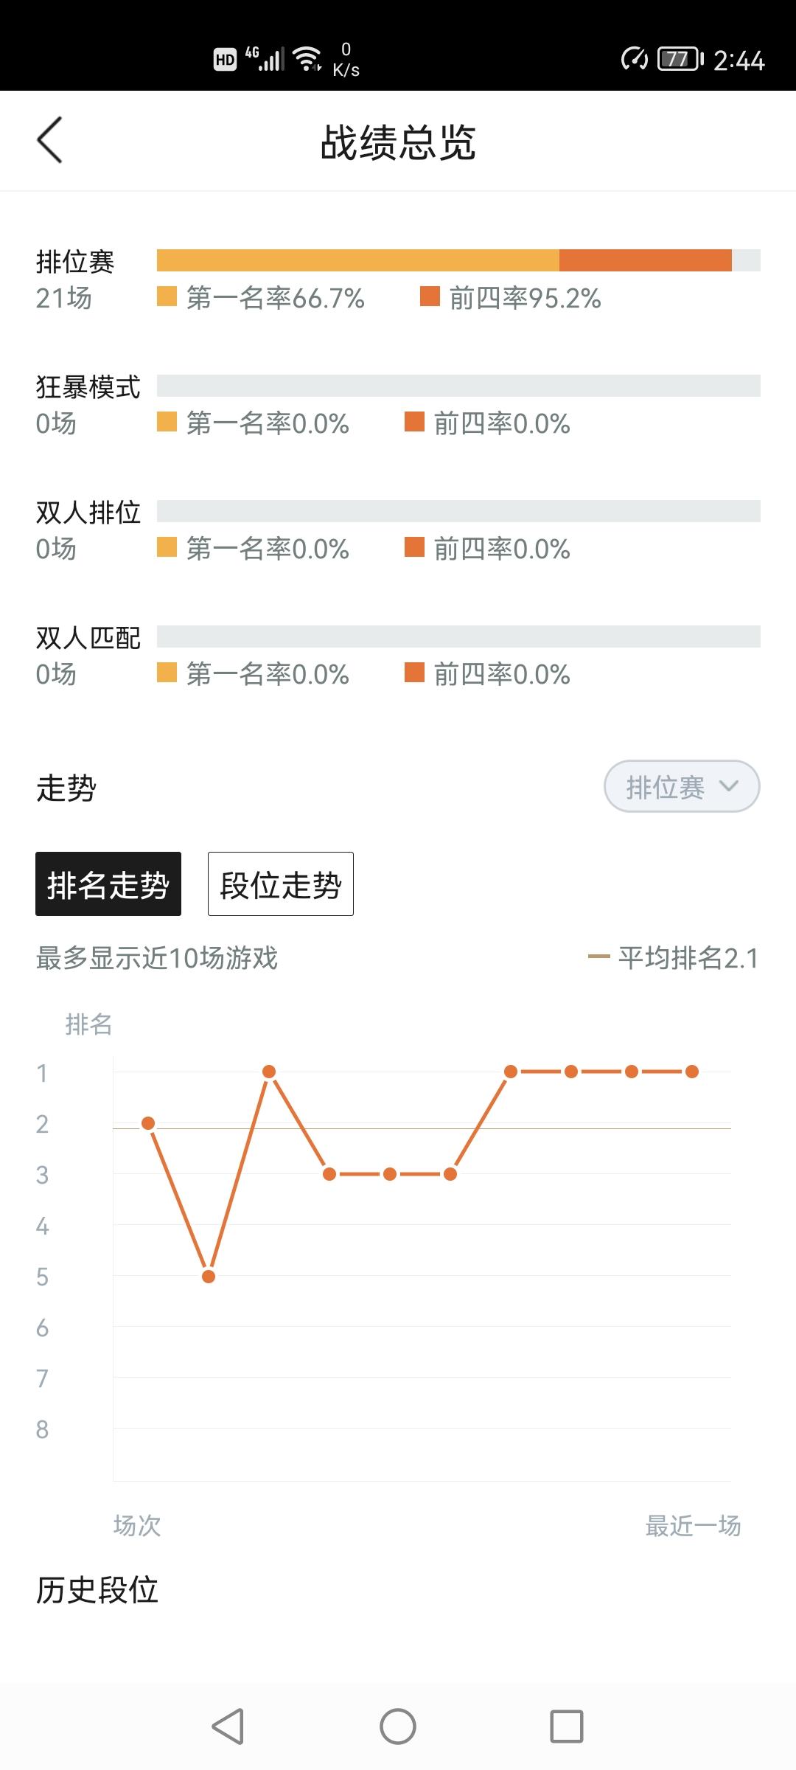Tap Wi-Fi icon in status bar
The image size is (796, 1770).
[307, 59]
